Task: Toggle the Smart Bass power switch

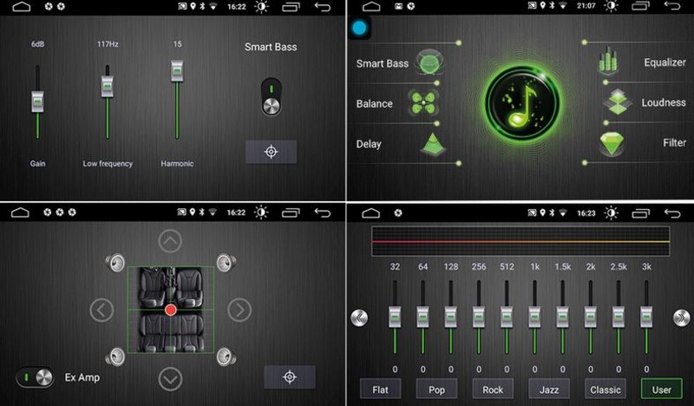Action: pyautogui.click(x=272, y=96)
